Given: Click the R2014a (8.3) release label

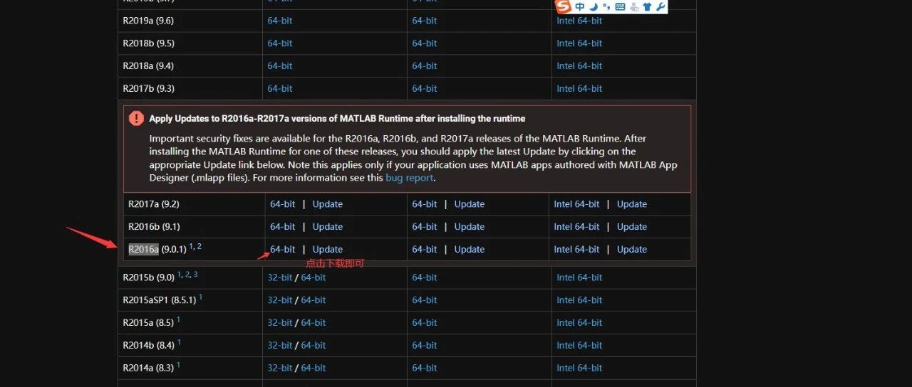Looking at the screenshot, I should (x=148, y=369).
